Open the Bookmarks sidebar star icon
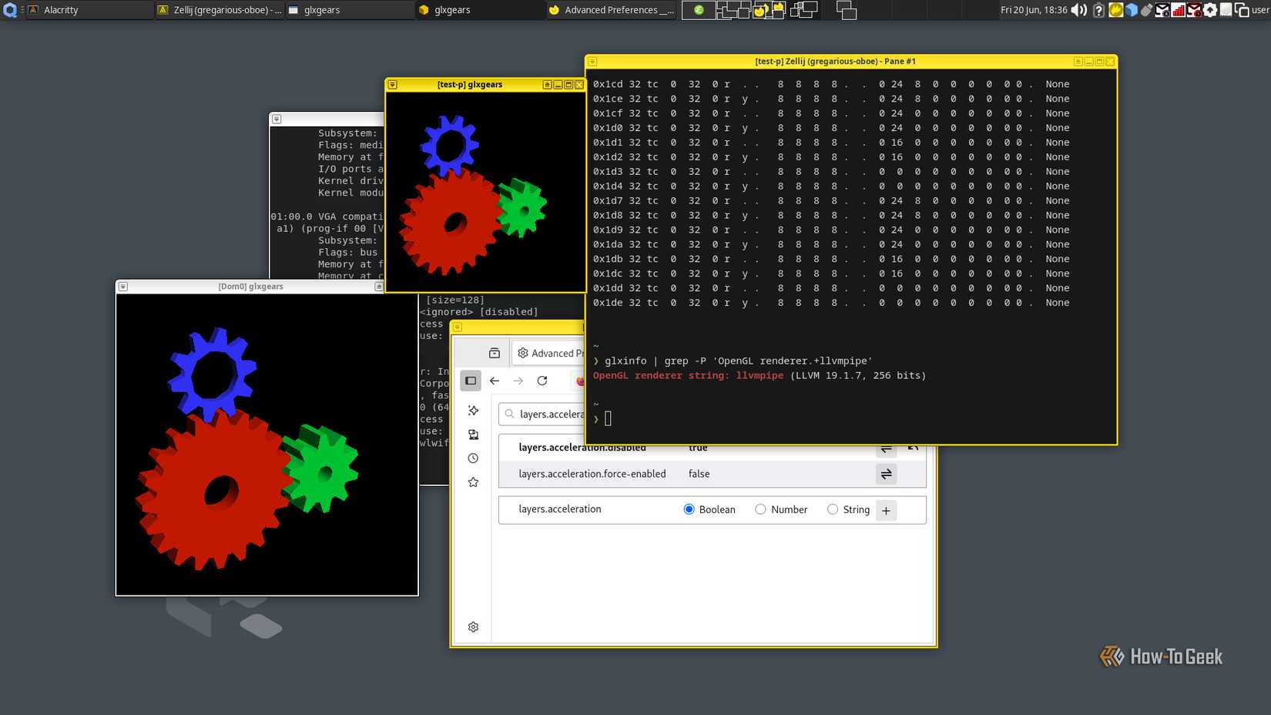The image size is (1271, 715). (x=473, y=482)
